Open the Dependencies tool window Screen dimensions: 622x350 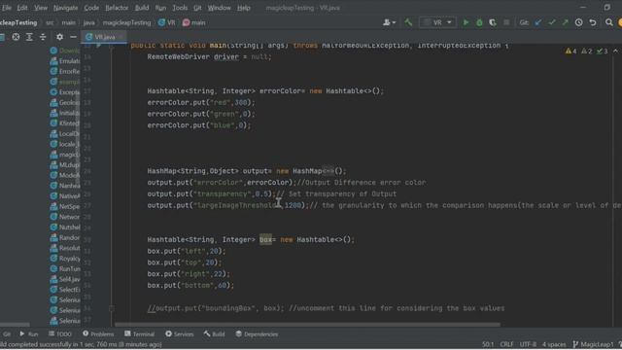tap(257, 334)
